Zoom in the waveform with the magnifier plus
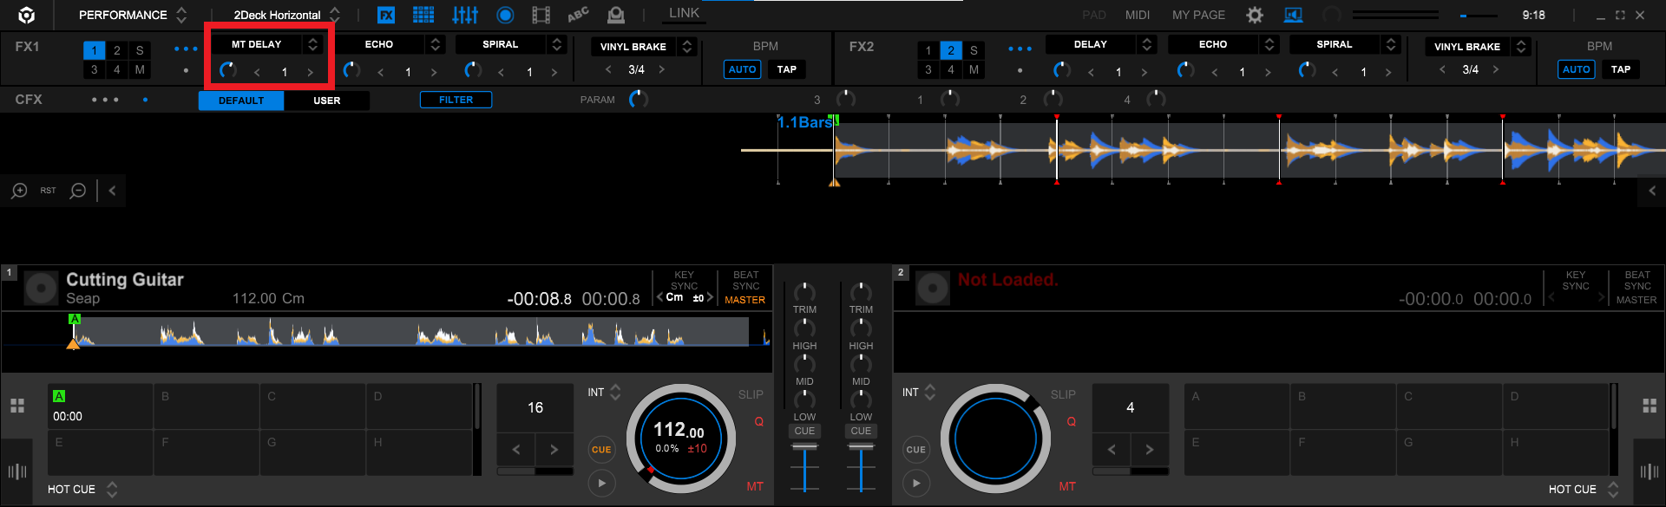Screen dimensions: 1666x507 19,191
